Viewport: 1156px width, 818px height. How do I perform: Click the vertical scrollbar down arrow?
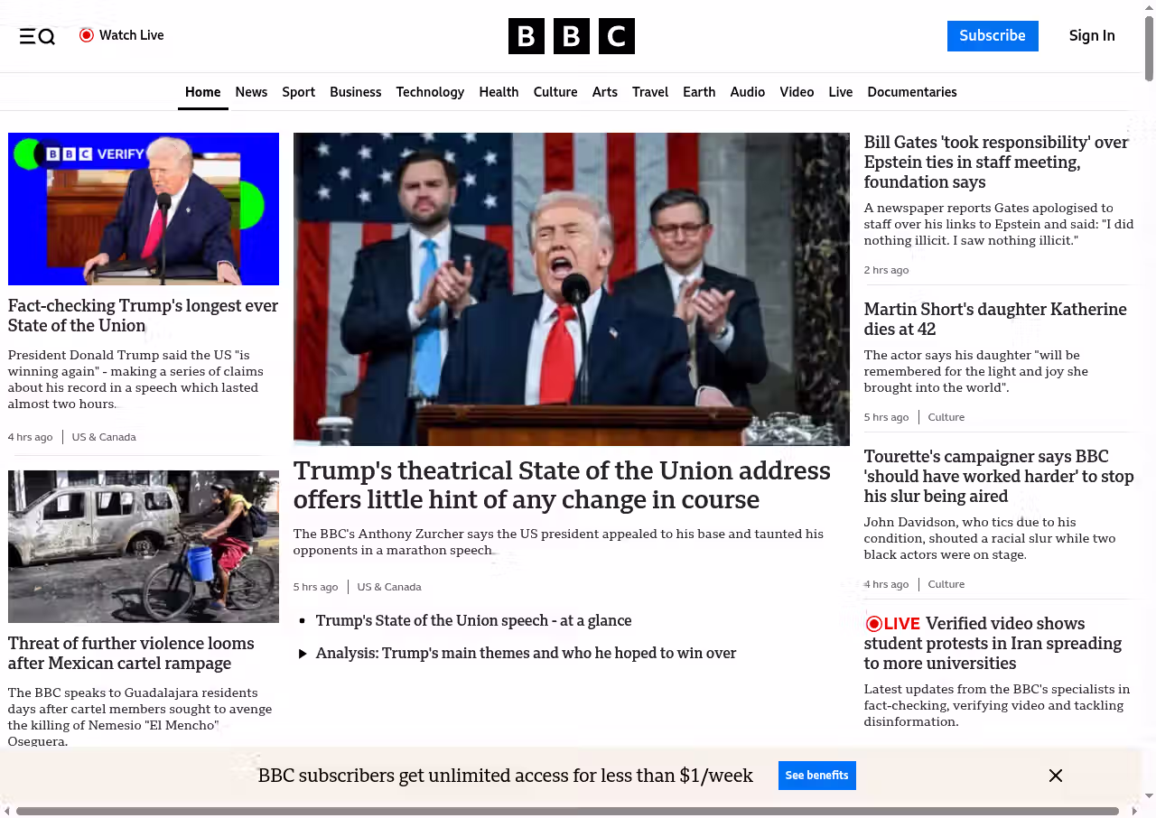click(1149, 795)
